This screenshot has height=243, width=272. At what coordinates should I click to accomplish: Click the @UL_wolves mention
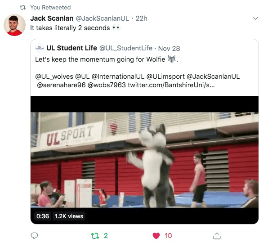[x=54, y=76]
